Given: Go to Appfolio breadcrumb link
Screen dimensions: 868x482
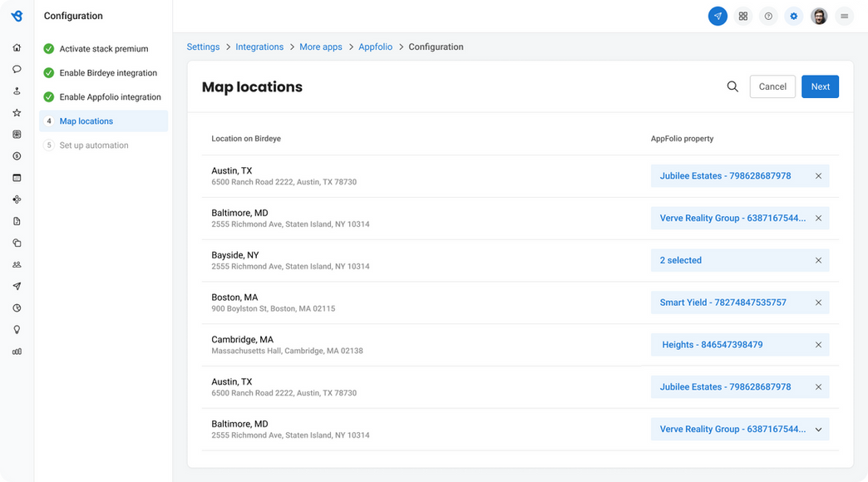Looking at the screenshot, I should [x=375, y=47].
